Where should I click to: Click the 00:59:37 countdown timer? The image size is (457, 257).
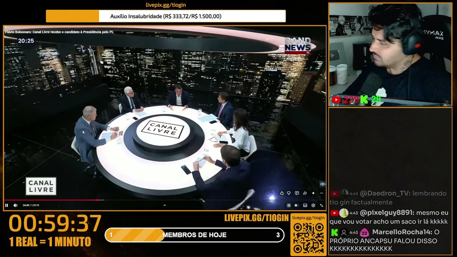point(55,224)
